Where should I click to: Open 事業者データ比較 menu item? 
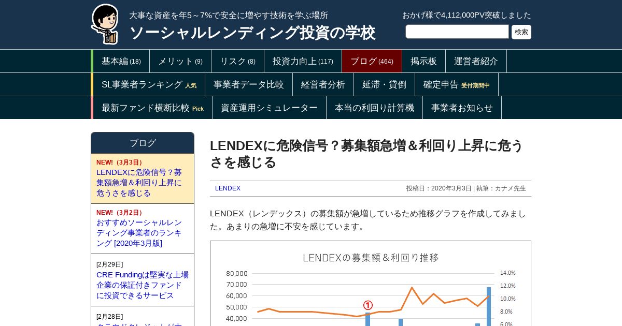click(249, 84)
